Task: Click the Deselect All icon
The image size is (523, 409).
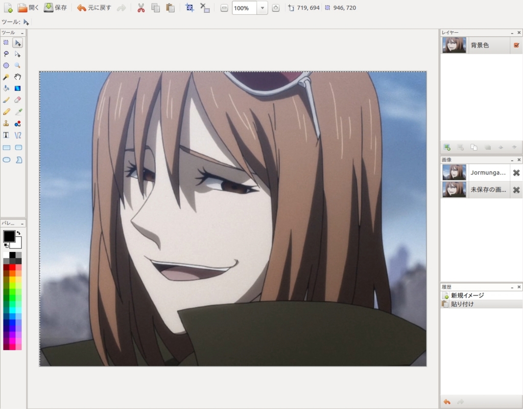Action: 205,8
